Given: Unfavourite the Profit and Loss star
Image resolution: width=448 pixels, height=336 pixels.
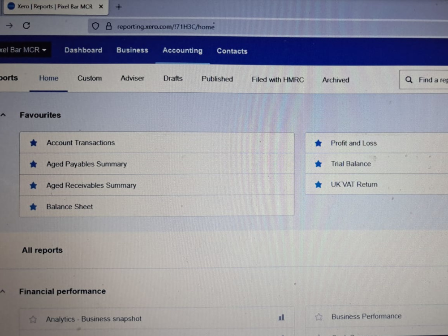Looking at the screenshot, I should [x=318, y=143].
